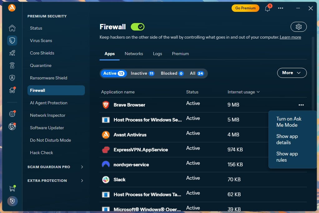Click the Avast Antivirus name text
The image size is (319, 213).
[x=130, y=135]
